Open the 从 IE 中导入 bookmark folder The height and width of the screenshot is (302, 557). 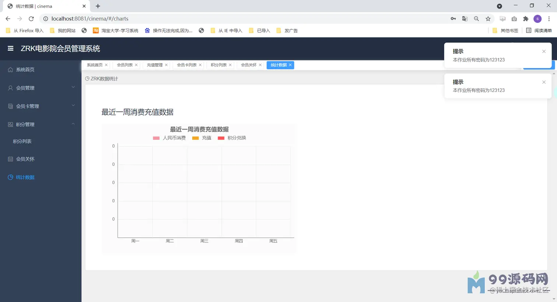point(226,31)
